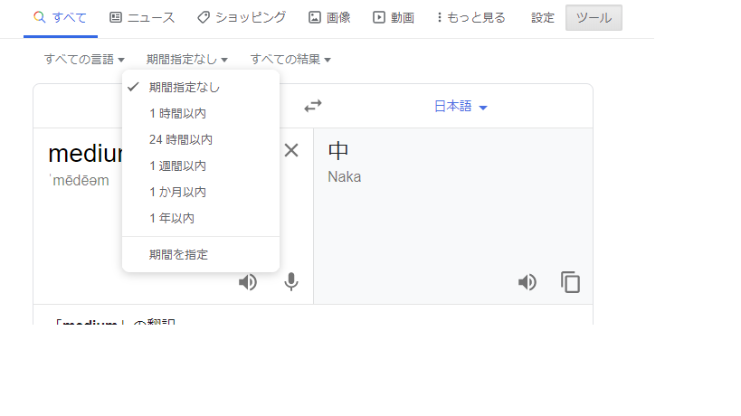
Task: Pick 1 週間以内 in the dropdown
Action: pos(177,166)
